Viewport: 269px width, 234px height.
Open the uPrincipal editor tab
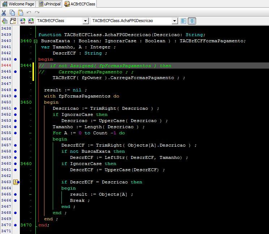tap(49, 4)
